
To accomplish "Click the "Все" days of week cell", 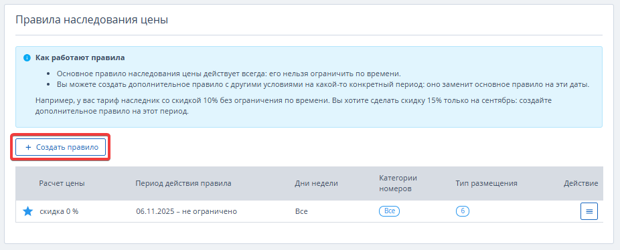I will [301, 211].
